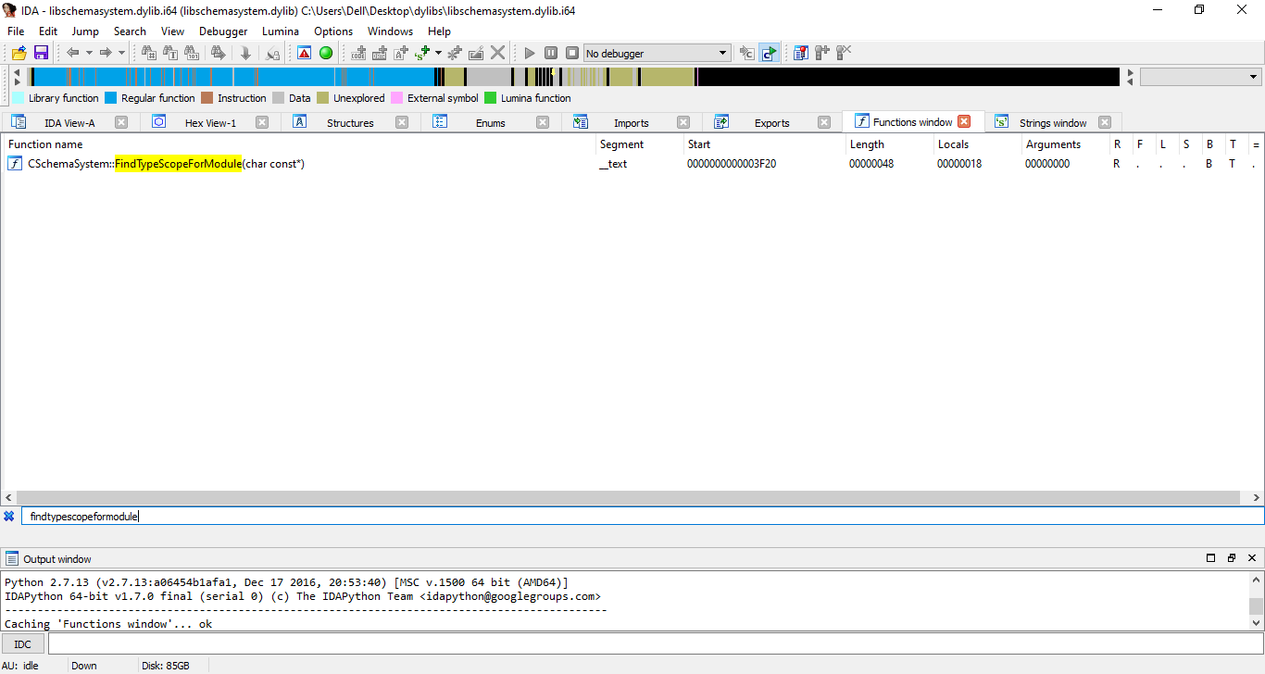This screenshot has width=1265, height=674.
Task: Click the green plus string-style icon
Action: pos(423,53)
